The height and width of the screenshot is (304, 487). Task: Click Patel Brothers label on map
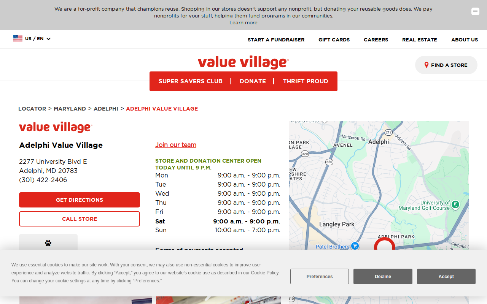333,247
